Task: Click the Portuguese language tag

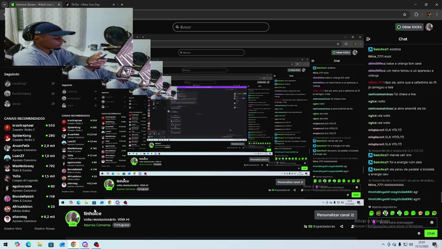Action: click(x=122, y=225)
